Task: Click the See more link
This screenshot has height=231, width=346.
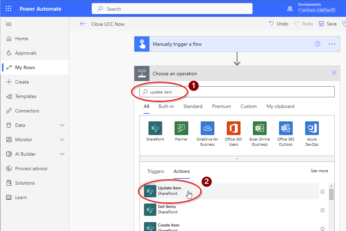Action: point(319,171)
